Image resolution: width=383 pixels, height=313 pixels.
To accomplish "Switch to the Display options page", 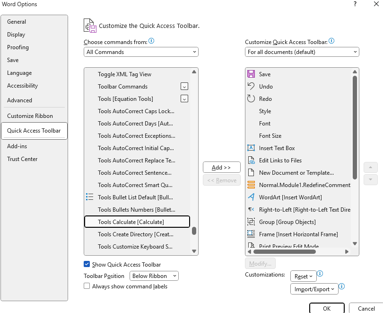I will pos(34,35).
